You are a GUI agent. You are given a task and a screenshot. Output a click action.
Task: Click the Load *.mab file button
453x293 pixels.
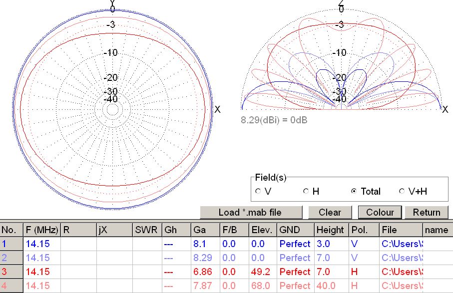[251, 212]
